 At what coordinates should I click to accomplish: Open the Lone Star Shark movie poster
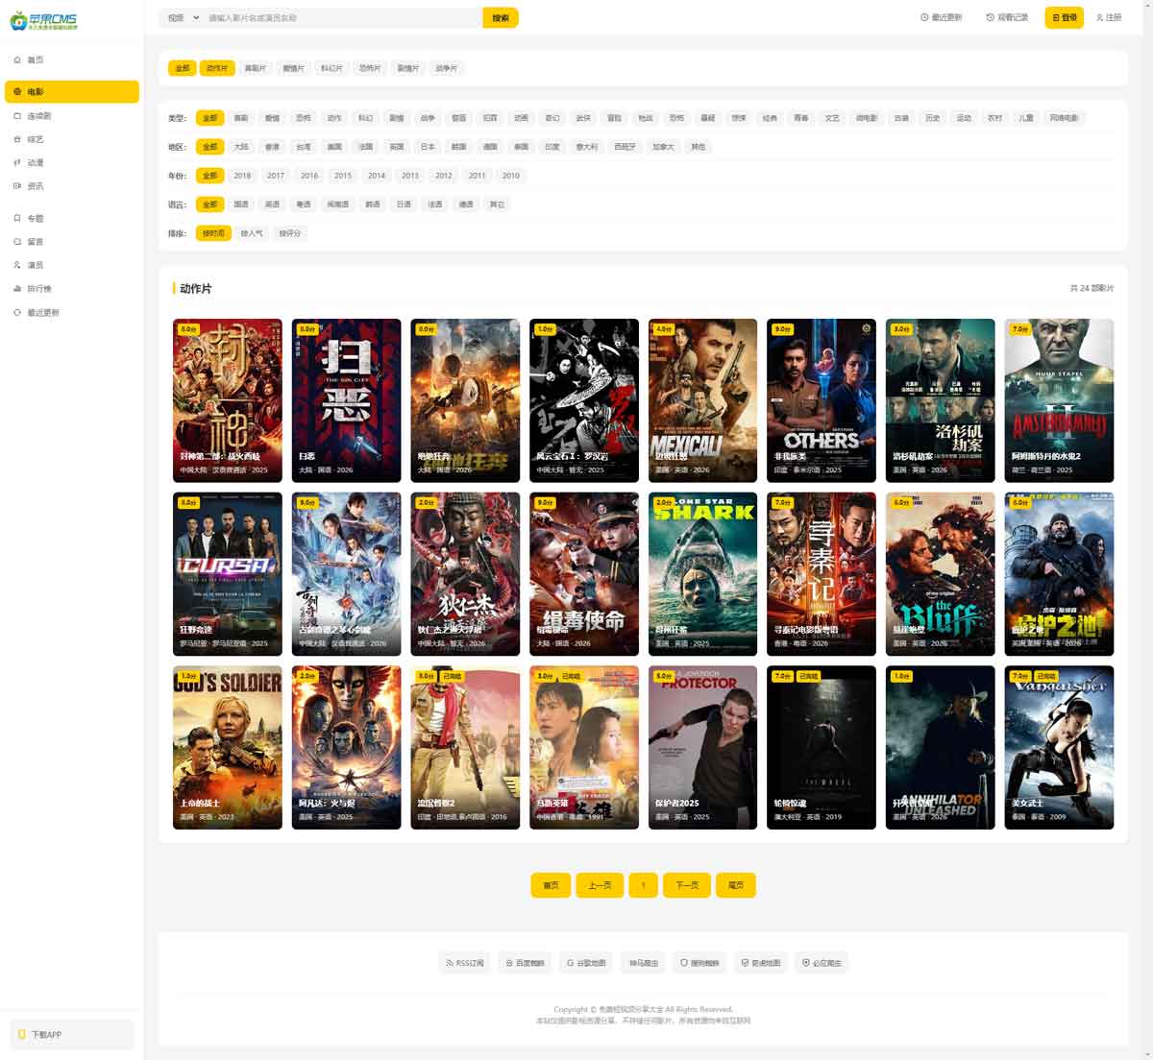click(702, 574)
